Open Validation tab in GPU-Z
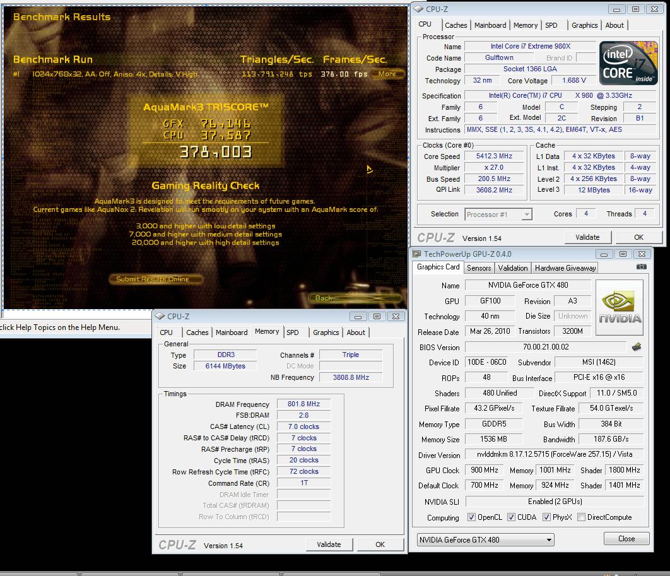670x576 pixels. [513, 268]
